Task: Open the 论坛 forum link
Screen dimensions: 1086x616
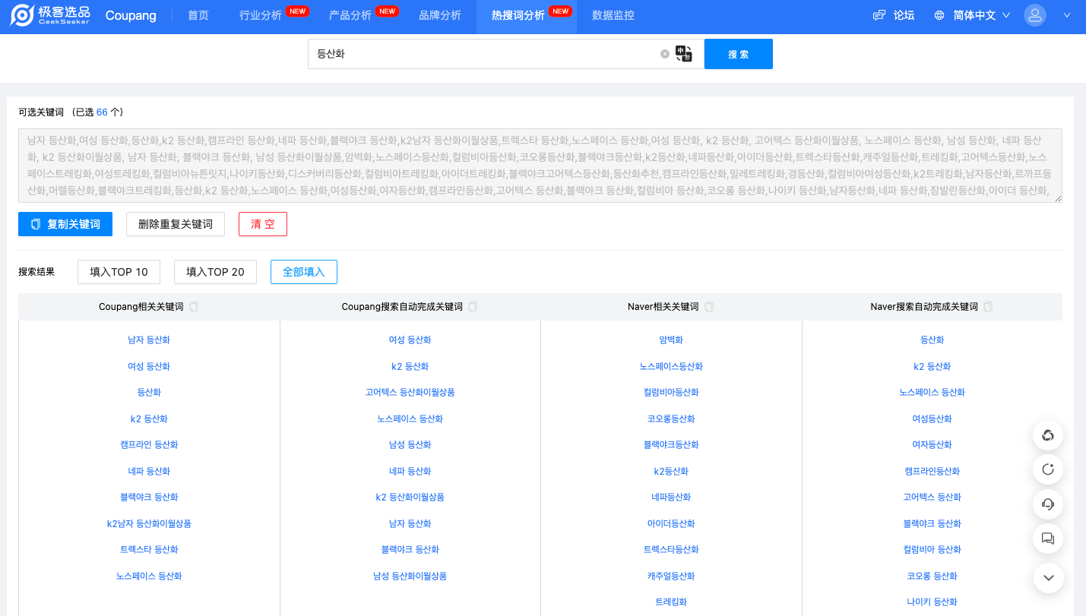Action: pos(894,15)
